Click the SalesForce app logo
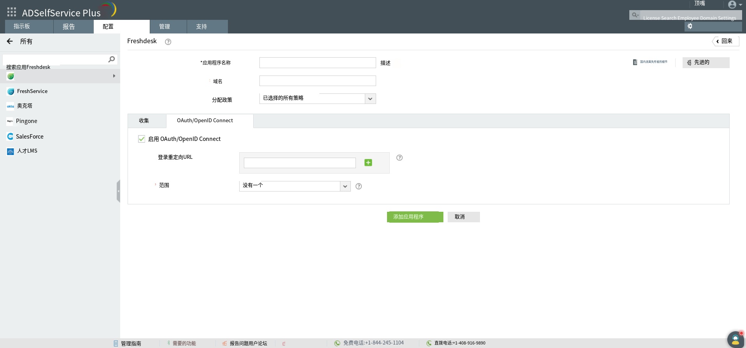Viewport: 746px width, 348px height. (10, 136)
